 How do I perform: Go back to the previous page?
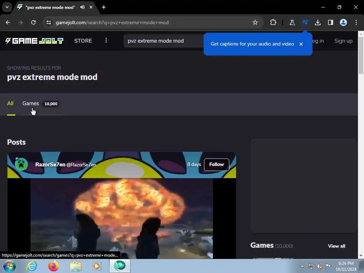[8, 22]
